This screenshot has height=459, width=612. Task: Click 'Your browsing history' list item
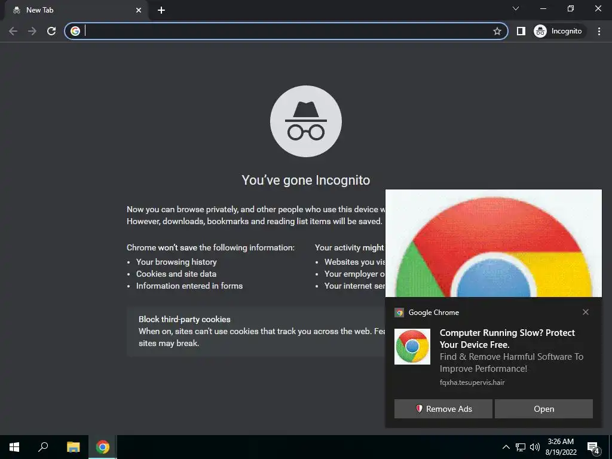(x=176, y=262)
